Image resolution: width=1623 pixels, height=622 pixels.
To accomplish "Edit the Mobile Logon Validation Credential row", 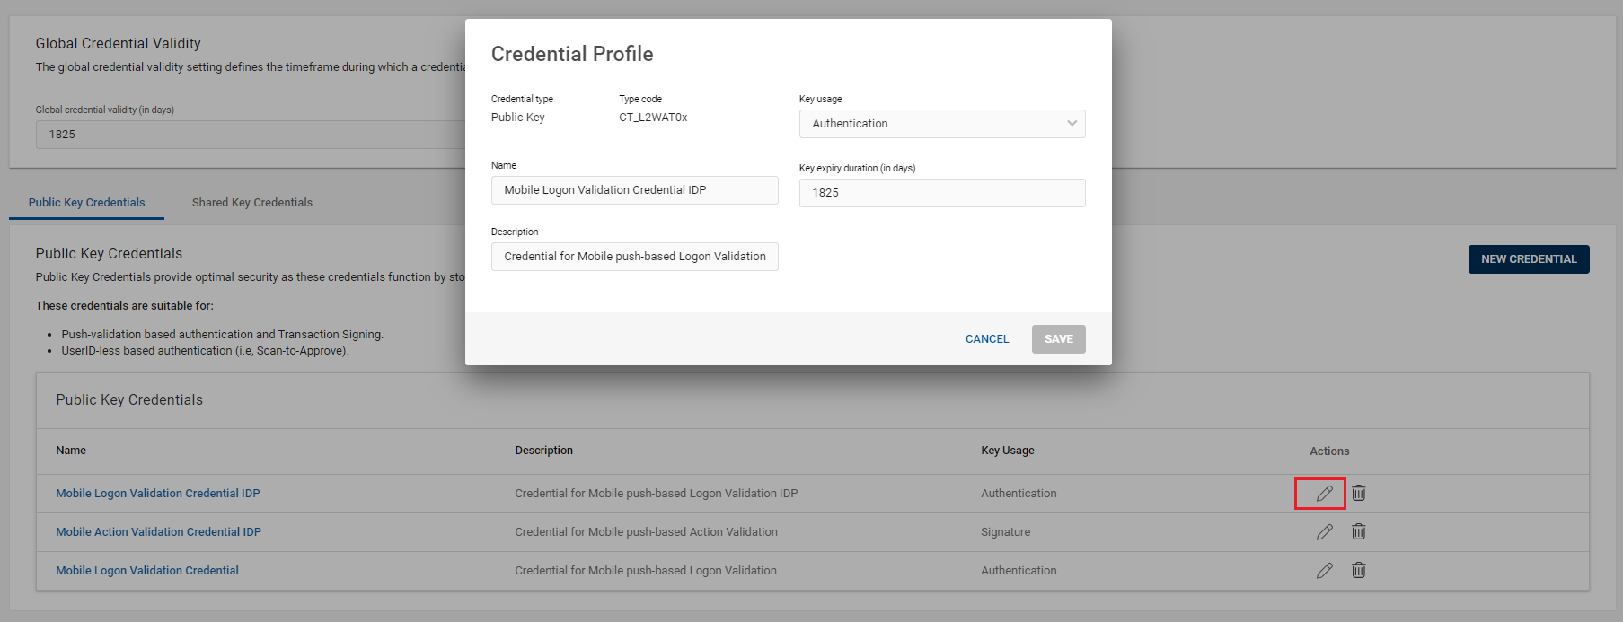I will [x=1324, y=571].
